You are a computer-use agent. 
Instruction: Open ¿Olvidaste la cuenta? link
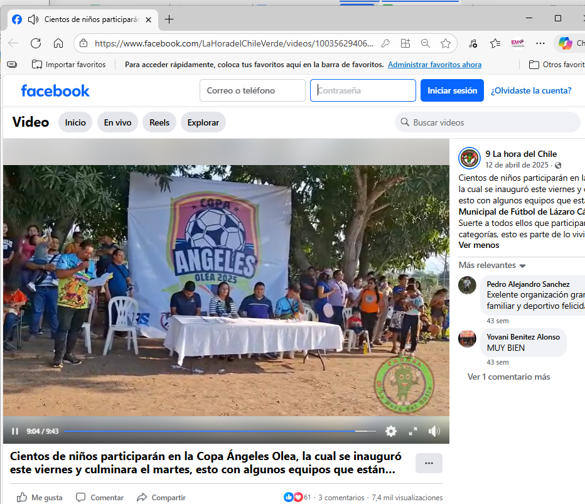(531, 90)
